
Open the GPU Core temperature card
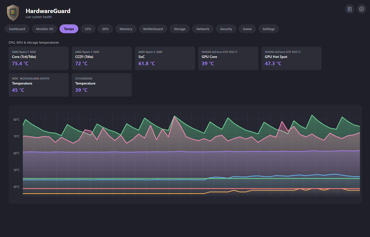click(228, 58)
